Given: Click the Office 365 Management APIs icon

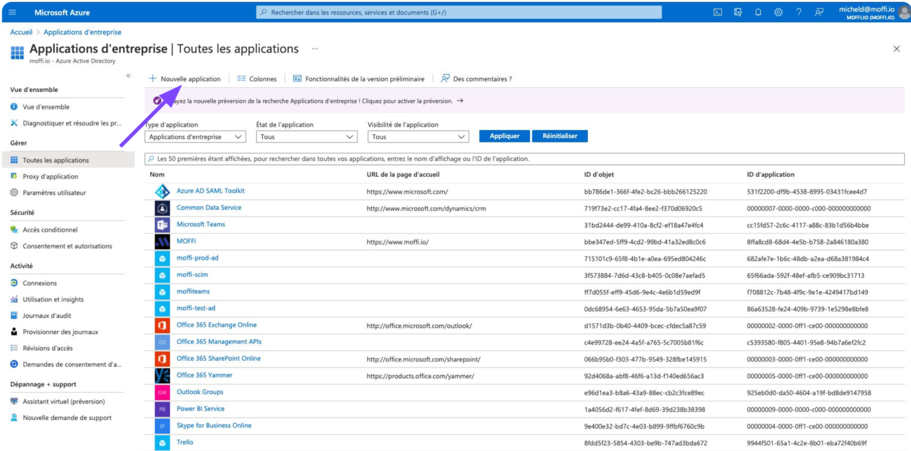Looking at the screenshot, I should pyautogui.click(x=163, y=342).
